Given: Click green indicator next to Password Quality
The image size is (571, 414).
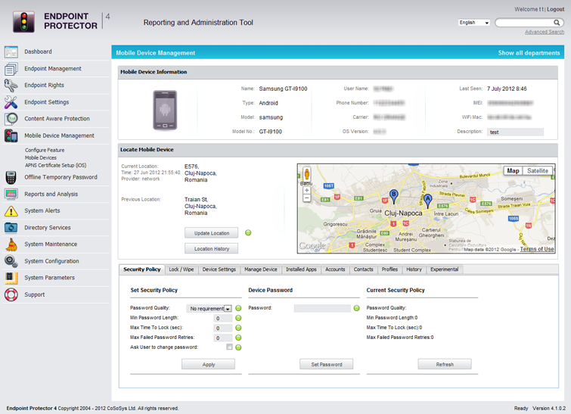Looking at the screenshot, I should pos(238,308).
